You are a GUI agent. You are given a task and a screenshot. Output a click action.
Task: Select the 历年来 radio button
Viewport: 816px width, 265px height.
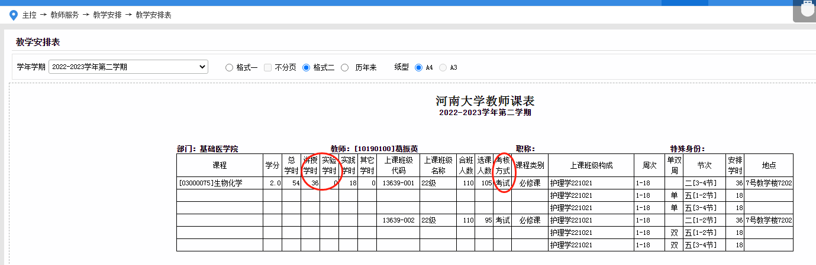(x=345, y=68)
